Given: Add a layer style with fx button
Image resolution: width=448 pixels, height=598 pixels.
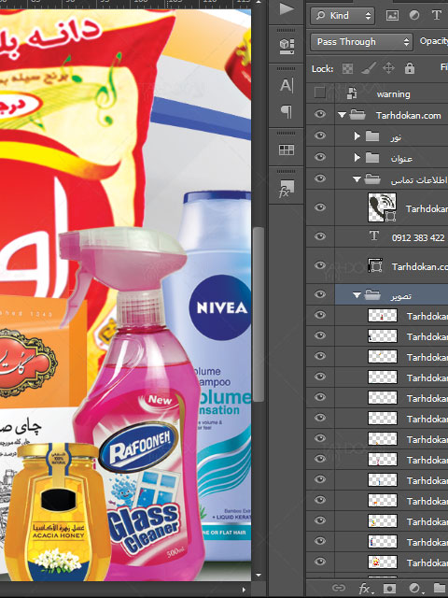Looking at the screenshot, I should coord(366,589).
